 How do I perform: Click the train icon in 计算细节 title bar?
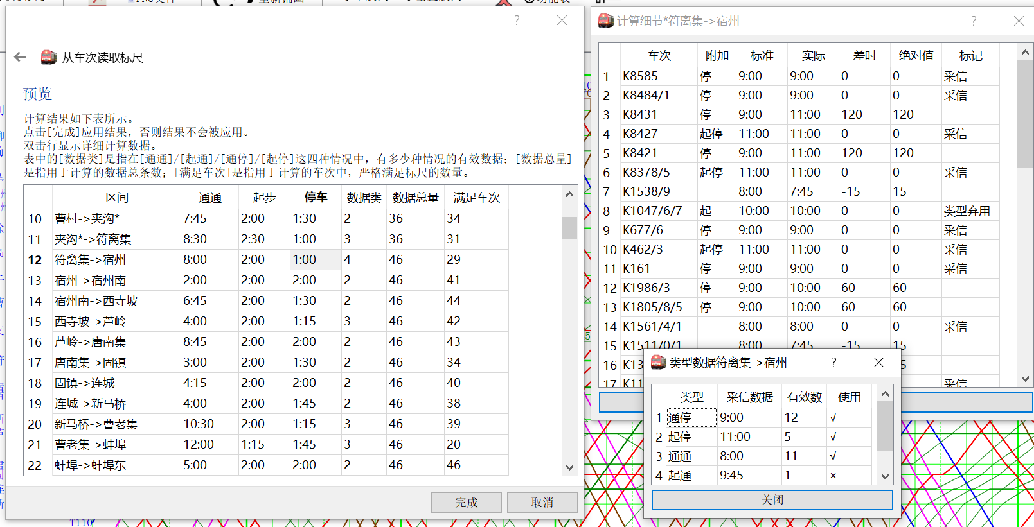click(605, 21)
